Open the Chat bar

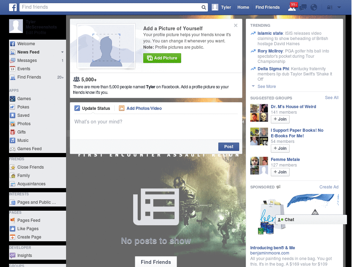click(x=311, y=220)
